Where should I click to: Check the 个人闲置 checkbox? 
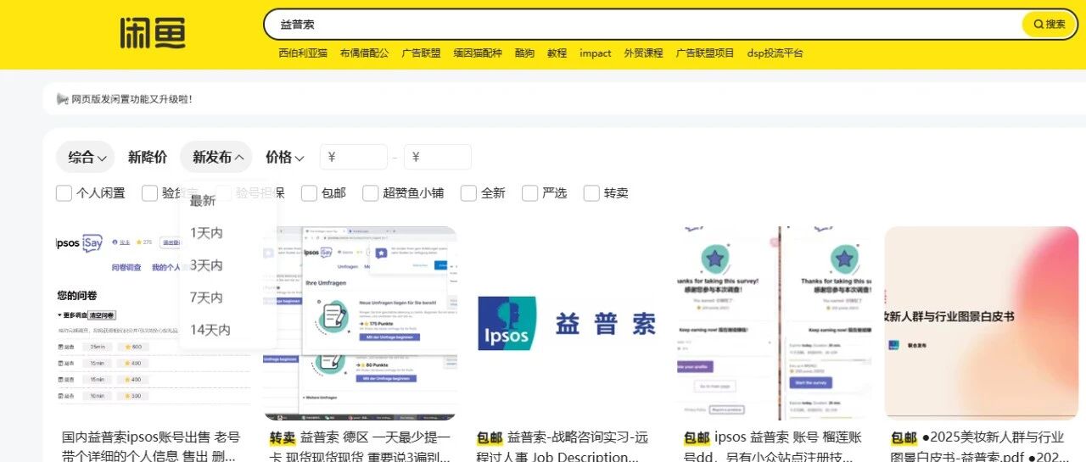pyautogui.click(x=64, y=193)
